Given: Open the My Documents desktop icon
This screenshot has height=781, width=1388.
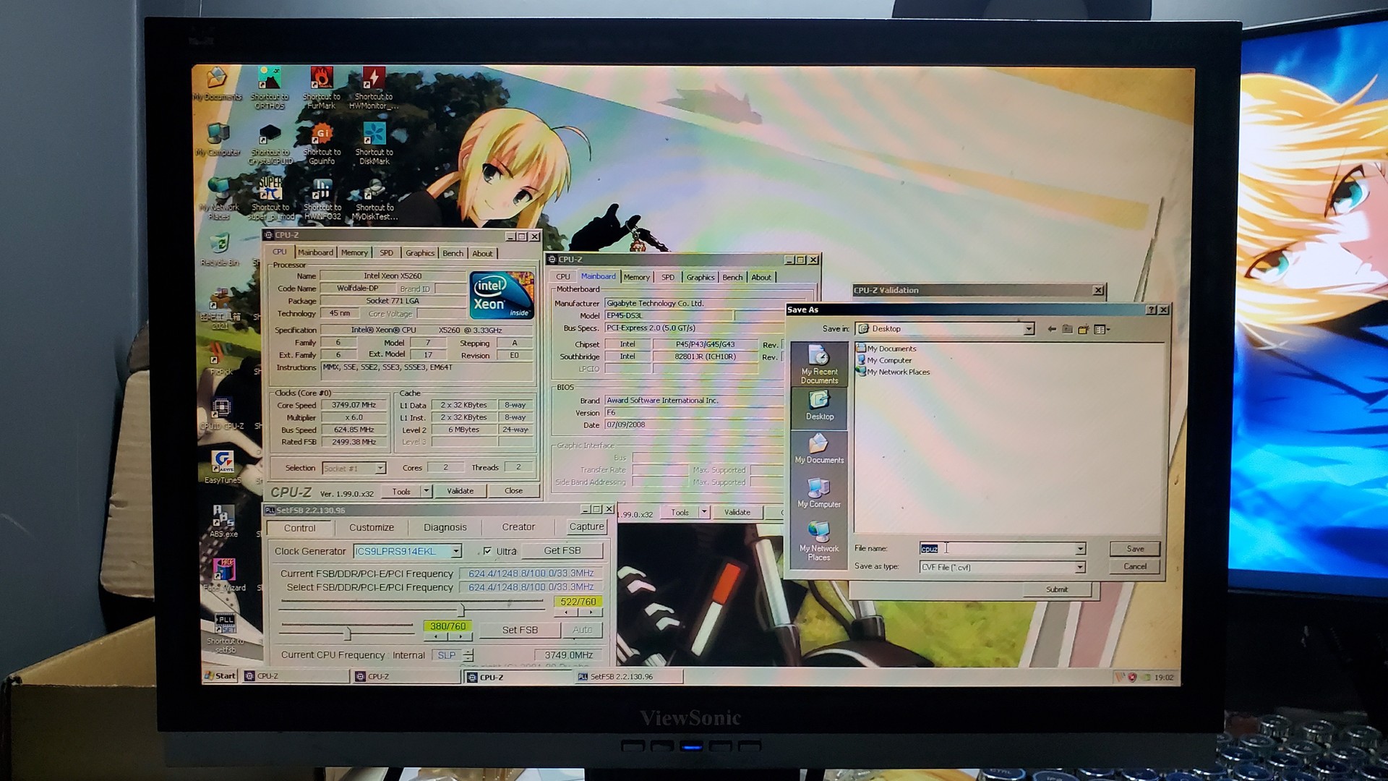Looking at the screenshot, I should pyautogui.click(x=217, y=84).
